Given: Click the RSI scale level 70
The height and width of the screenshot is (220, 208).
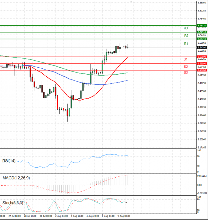Looking at the screenshot, I should tap(198, 156).
